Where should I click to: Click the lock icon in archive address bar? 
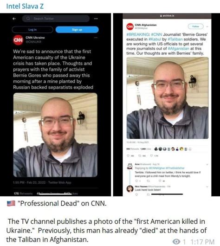(161, 16)
